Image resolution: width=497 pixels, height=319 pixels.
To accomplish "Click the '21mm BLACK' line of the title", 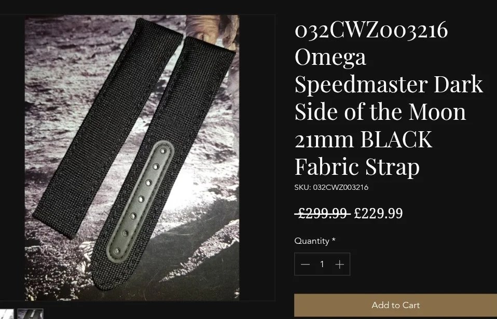I will pyautogui.click(x=363, y=139).
